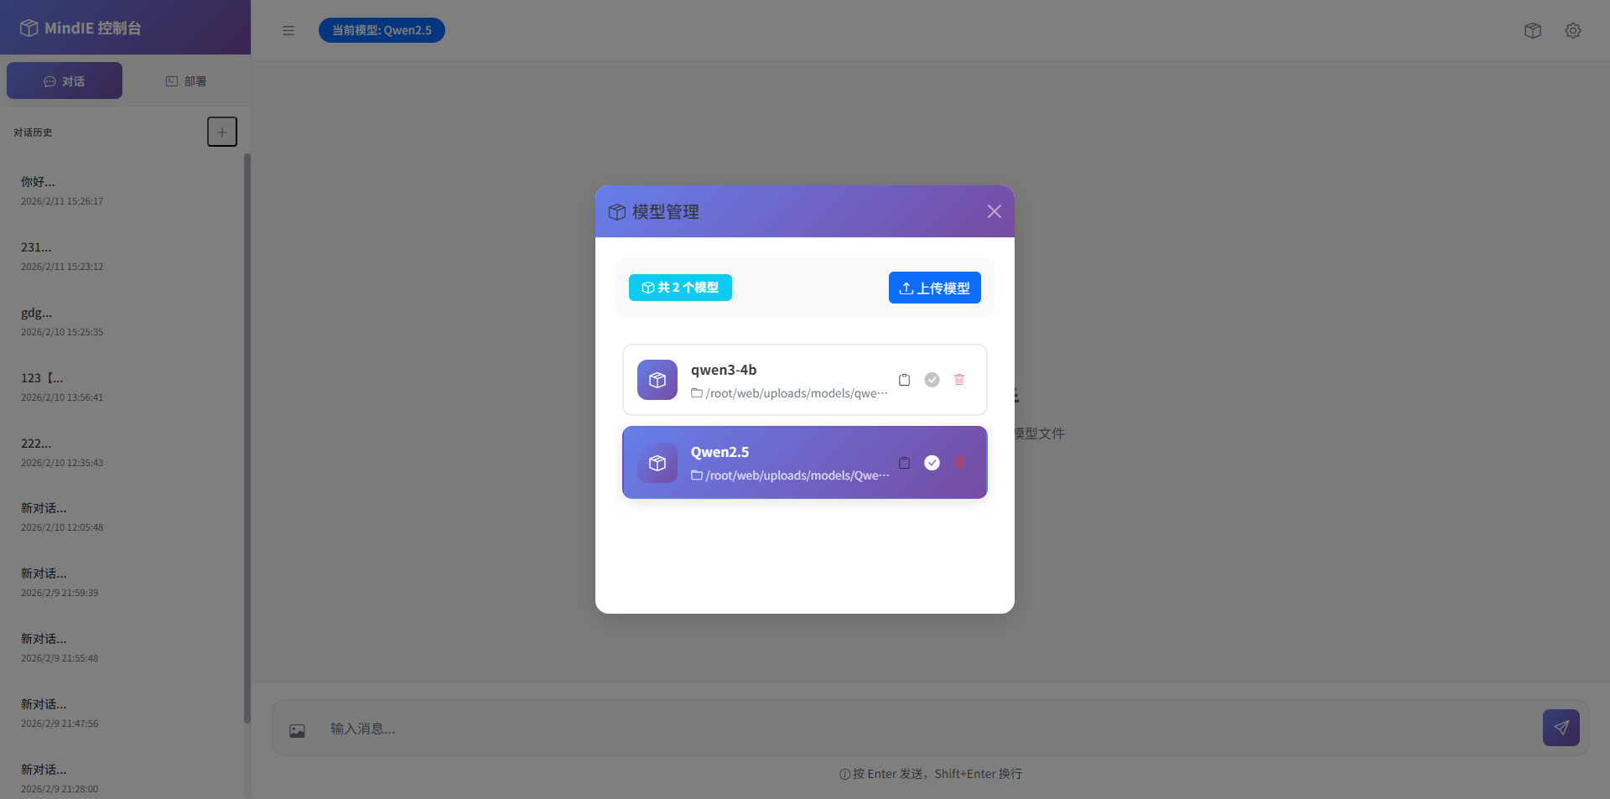Switch to the 部署 tab

(x=186, y=81)
